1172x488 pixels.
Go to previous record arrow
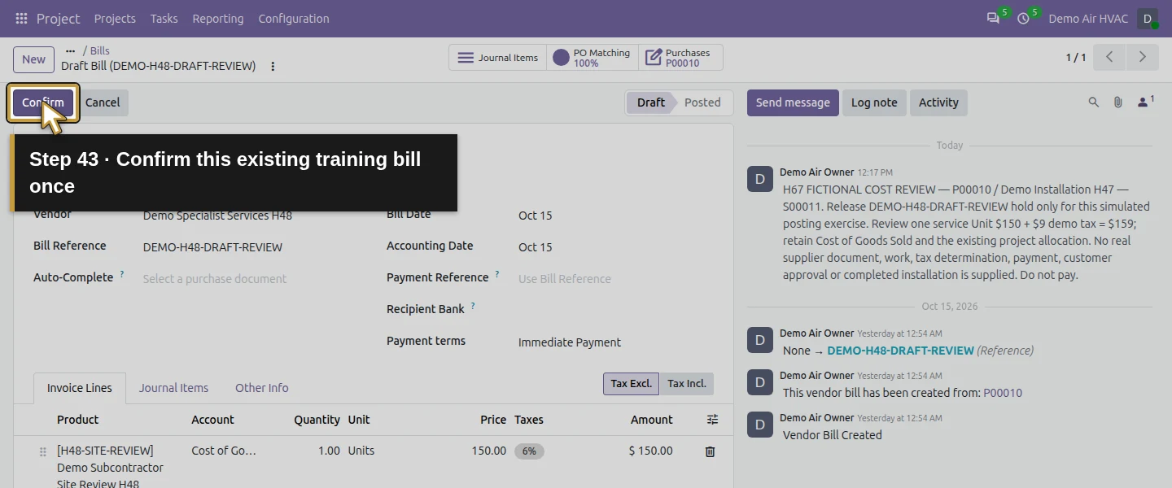click(x=1109, y=58)
